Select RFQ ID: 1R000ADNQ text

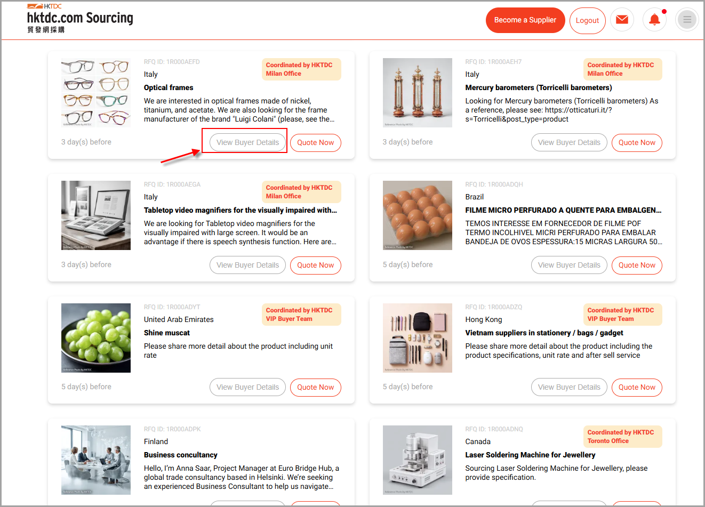494,429
